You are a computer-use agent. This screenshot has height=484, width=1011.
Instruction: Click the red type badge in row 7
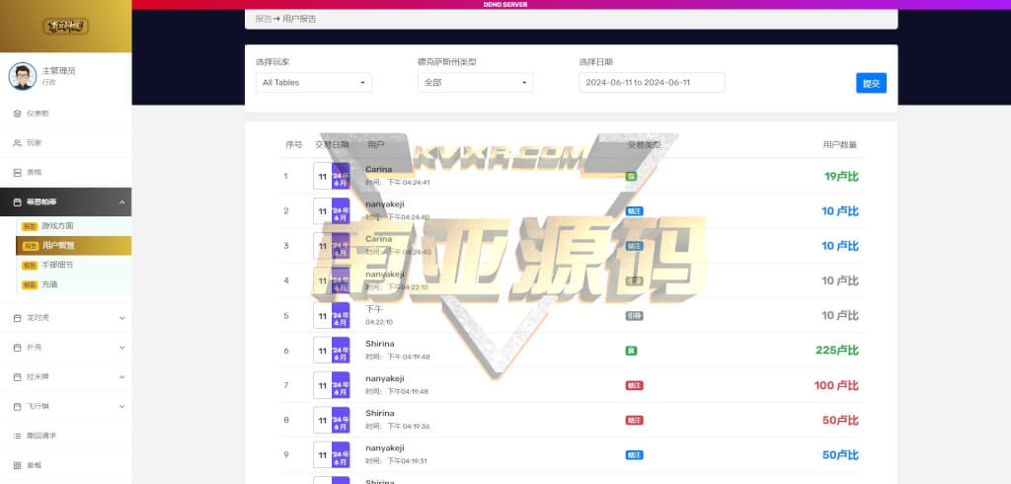point(634,385)
